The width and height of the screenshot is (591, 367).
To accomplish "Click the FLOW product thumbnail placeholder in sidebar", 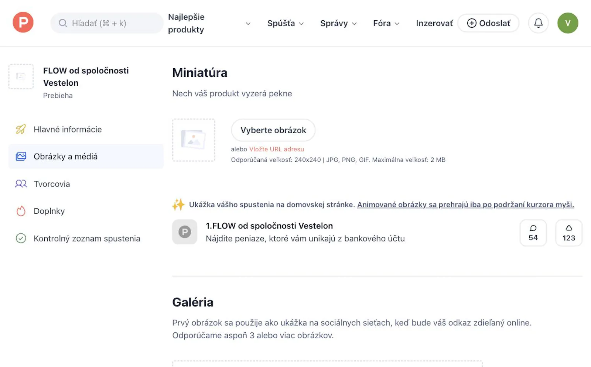I will 21,76.
